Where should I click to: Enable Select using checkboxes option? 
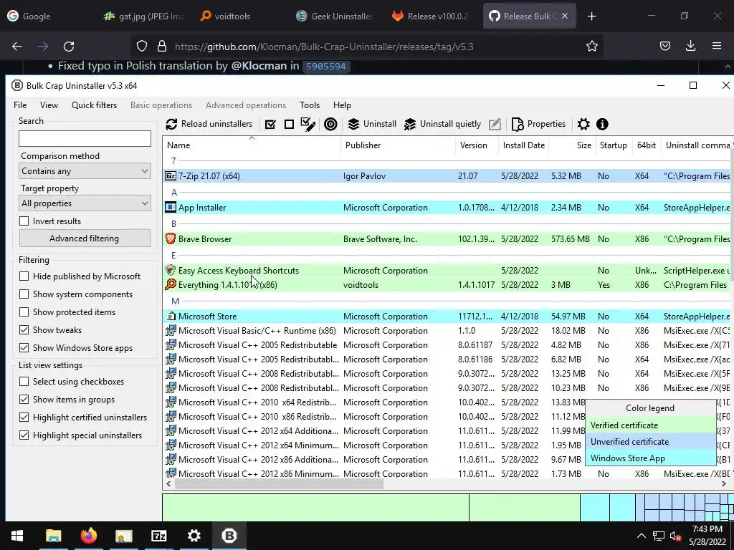(24, 382)
